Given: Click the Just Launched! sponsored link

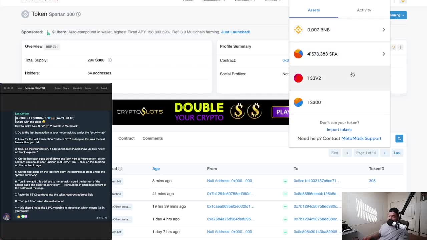Looking at the screenshot, I should coord(236,32).
